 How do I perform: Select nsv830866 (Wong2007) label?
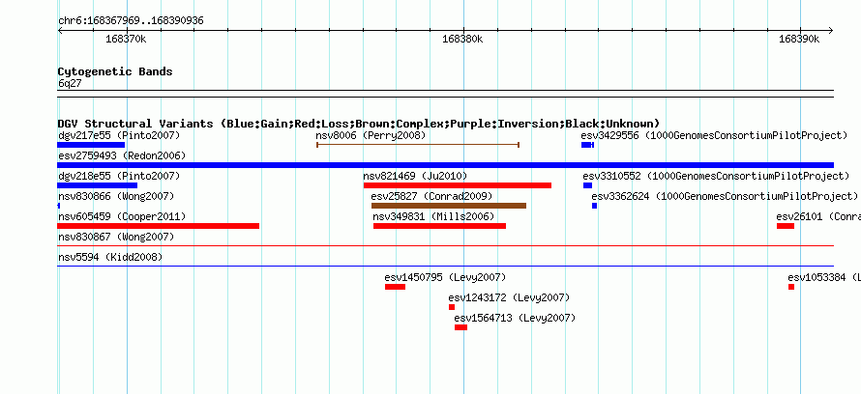[x=116, y=196]
